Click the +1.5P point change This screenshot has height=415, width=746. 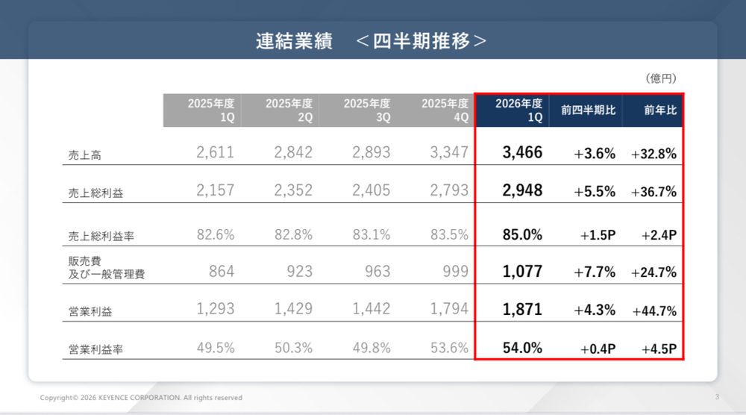point(598,236)
